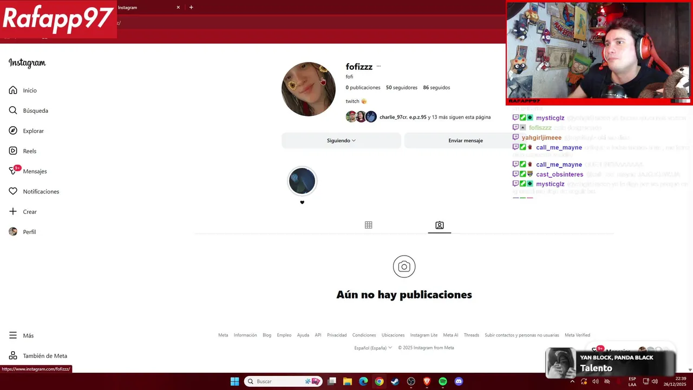693x390 pixels.
Task: Open Información footer link
Action: [245, 335]
